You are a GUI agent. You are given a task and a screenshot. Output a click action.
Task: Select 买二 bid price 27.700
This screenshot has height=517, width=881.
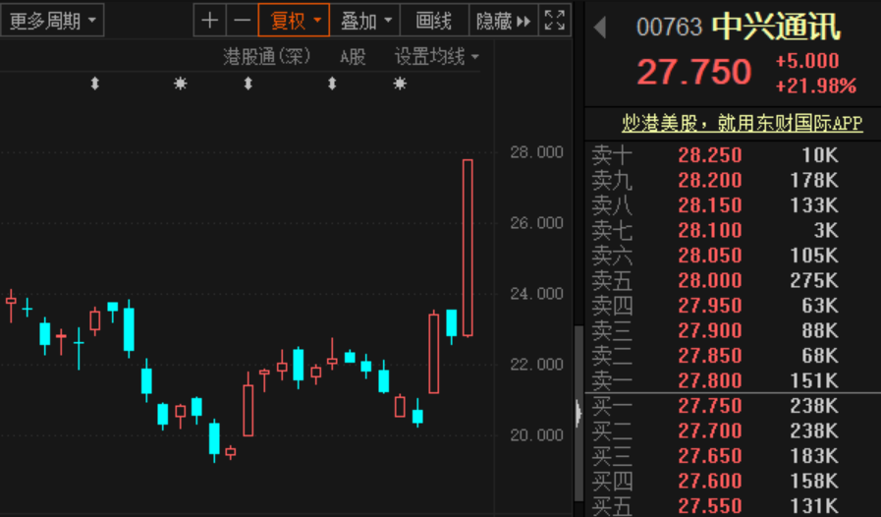(710, 431)
